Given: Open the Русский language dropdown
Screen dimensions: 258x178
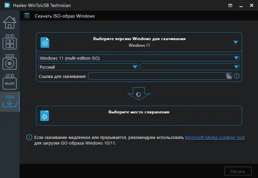Looking at the screenshot, I should pyautogui.click(x=88, y=67).
